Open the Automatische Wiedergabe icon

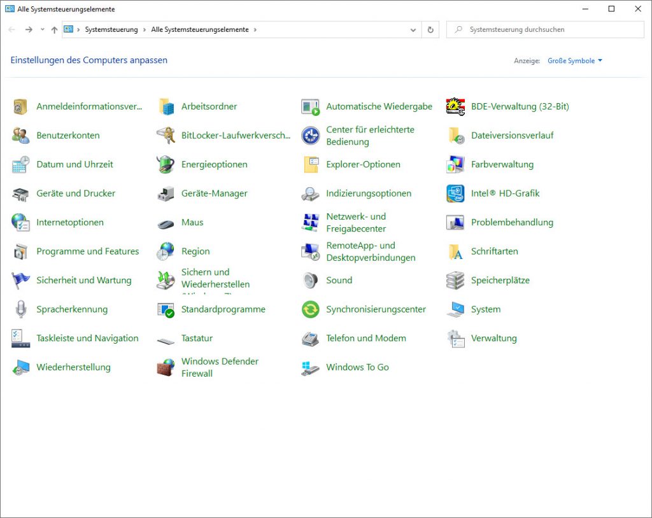[311, 107]
